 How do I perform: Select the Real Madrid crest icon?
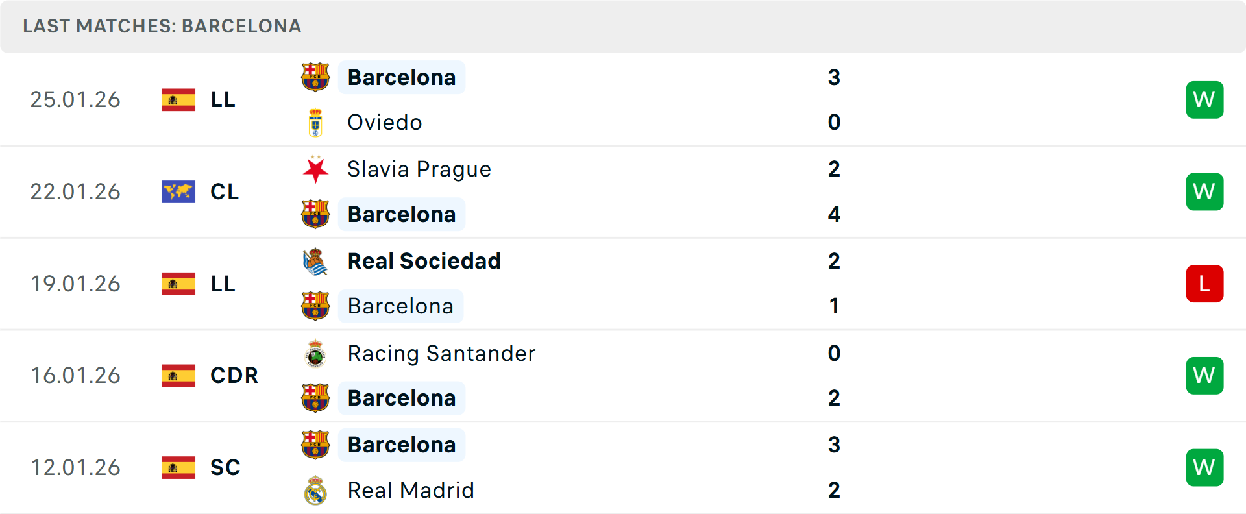coord(315,490)
